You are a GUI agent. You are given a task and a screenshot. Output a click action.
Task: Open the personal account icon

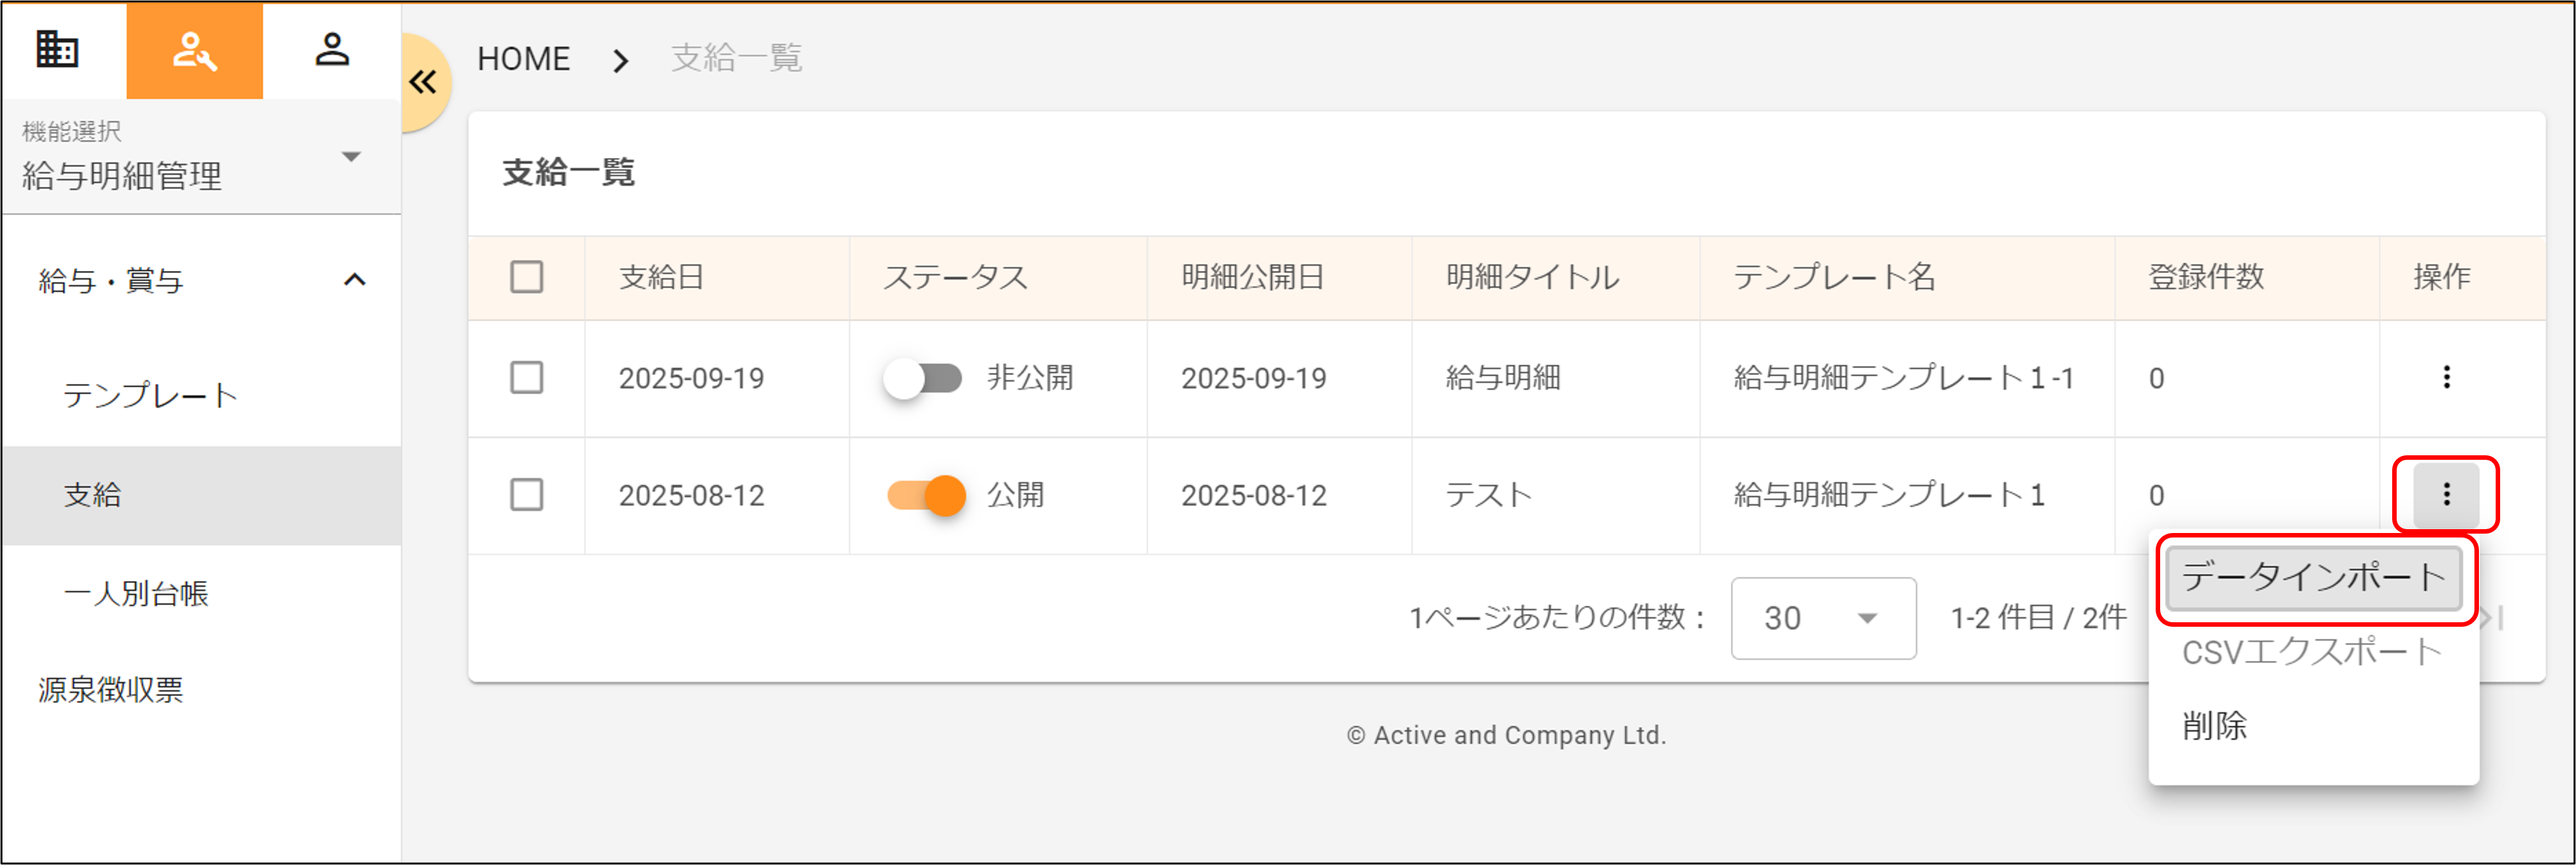pyautogui.click(x=331, y=50)
